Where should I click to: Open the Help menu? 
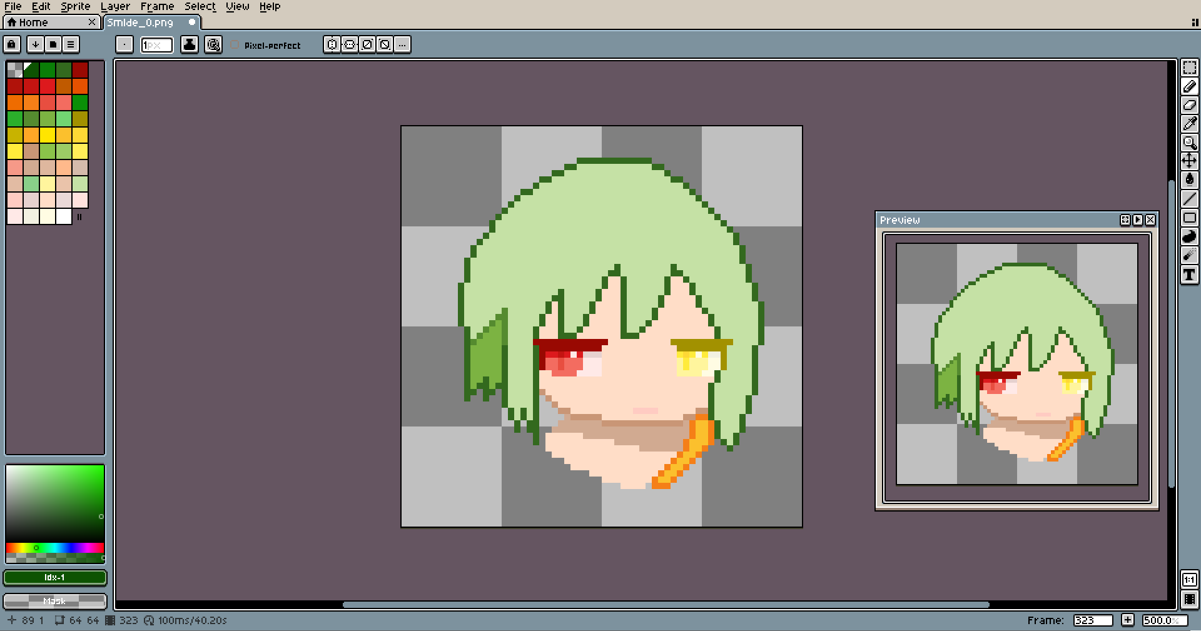coord(270,6)
